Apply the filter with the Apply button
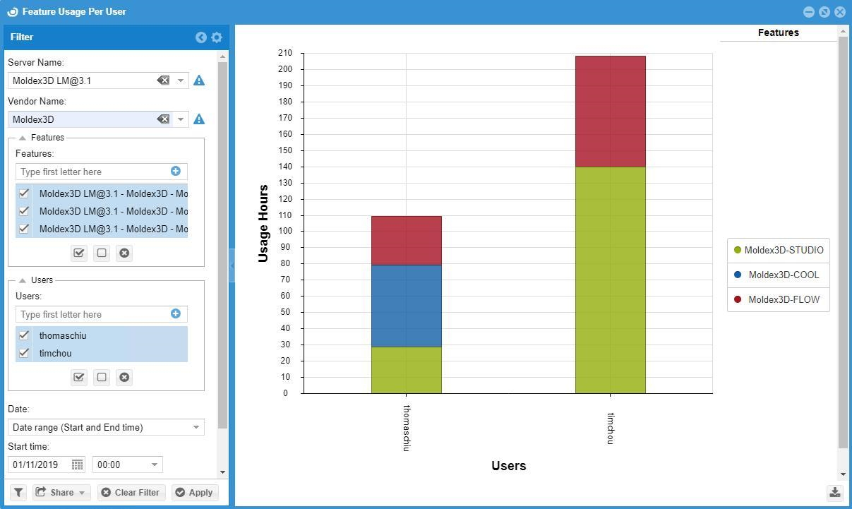Screen dimensions: 852x509 click(x=195, y=492)
